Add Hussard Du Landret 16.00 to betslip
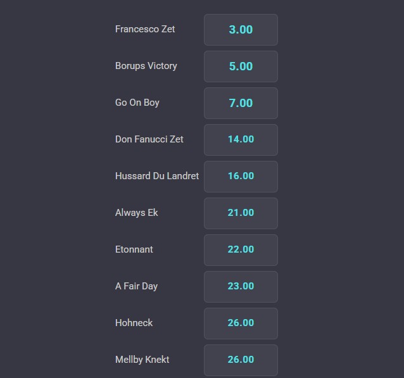Screen dimensions: 404x378 tap(241, 177)
